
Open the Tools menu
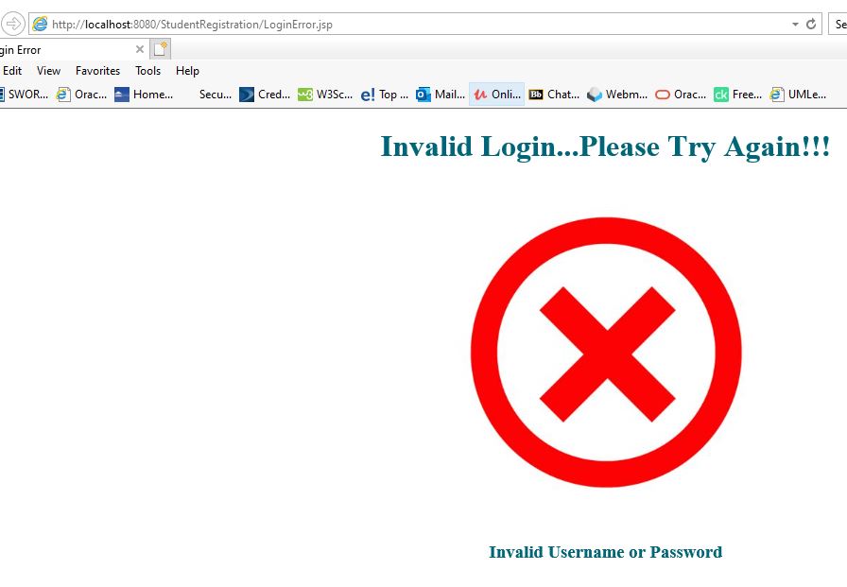coord(147,70)
